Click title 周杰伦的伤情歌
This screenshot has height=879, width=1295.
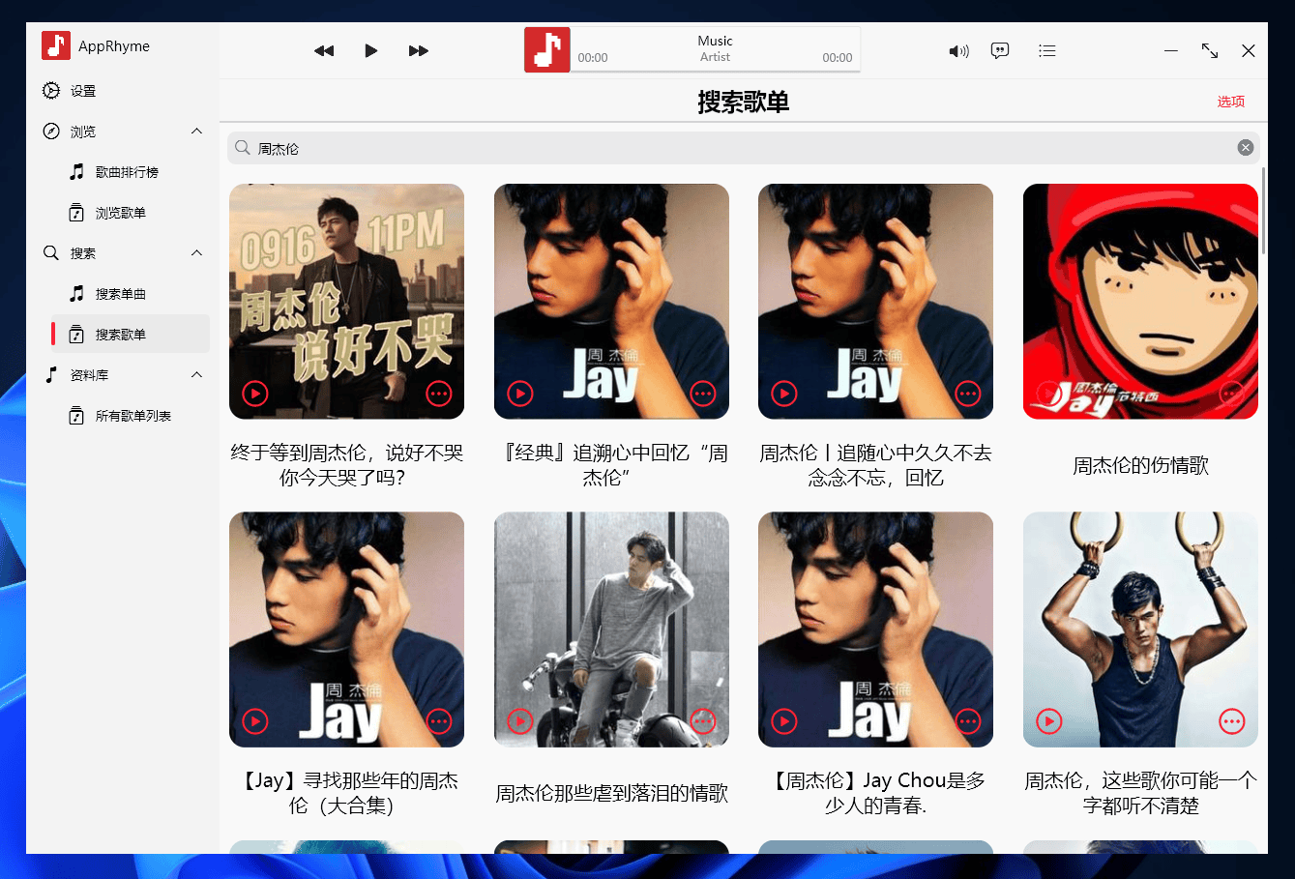tap(1140, 465)
